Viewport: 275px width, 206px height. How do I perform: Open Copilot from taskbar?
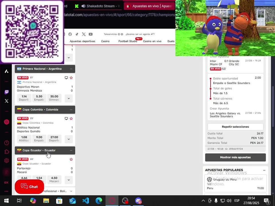[33, 201]
